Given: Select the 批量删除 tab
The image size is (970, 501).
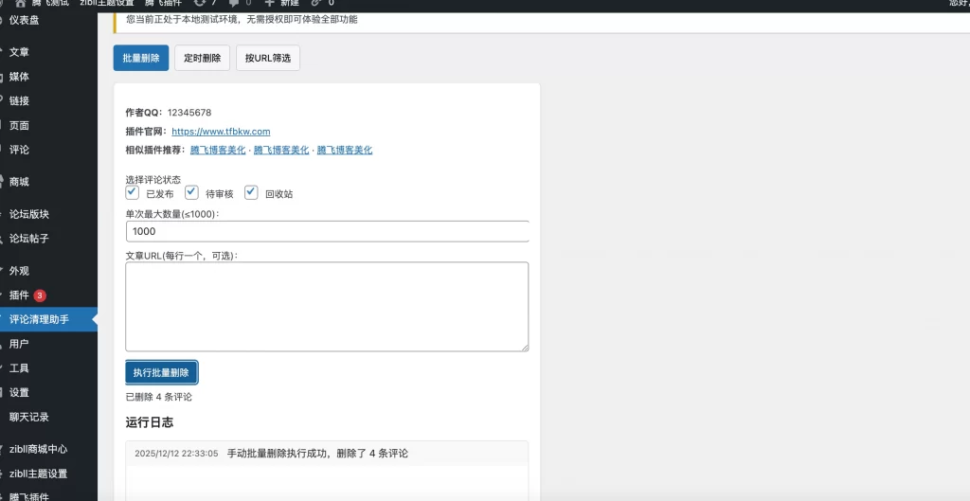Looking at the screenshot, I should (x=141, y=58).
